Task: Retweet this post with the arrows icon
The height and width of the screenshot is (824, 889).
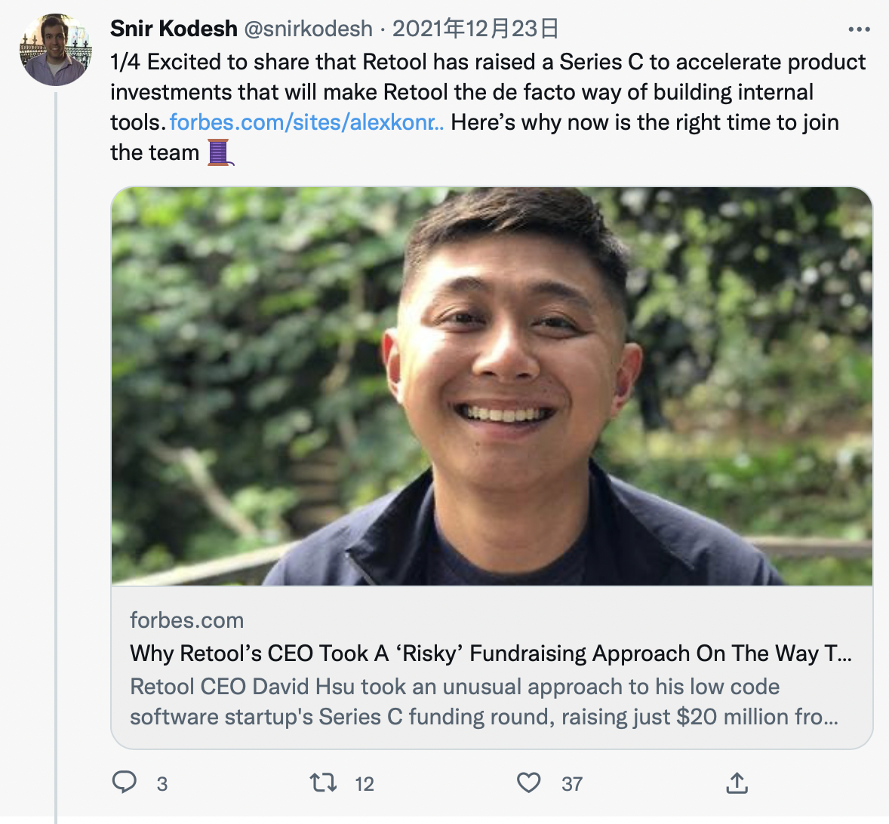Action: point(324,782)
